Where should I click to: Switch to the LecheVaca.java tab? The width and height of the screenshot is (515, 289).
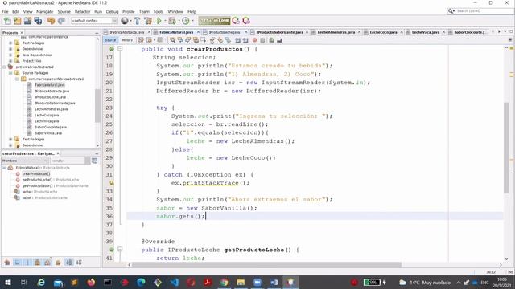click(426, 32)
